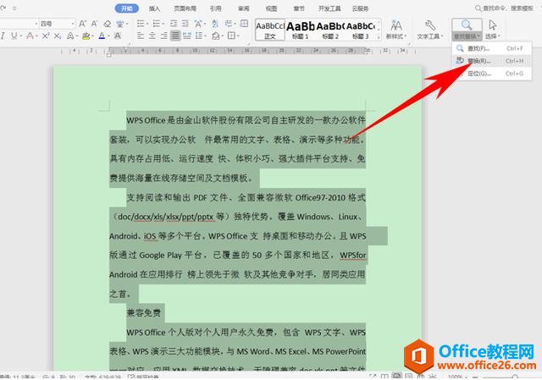The height and width of the screenshot is (380, 542).
Task: Apply the 标题 3 style
Action: pyautogui.click(x=361, y=30)
